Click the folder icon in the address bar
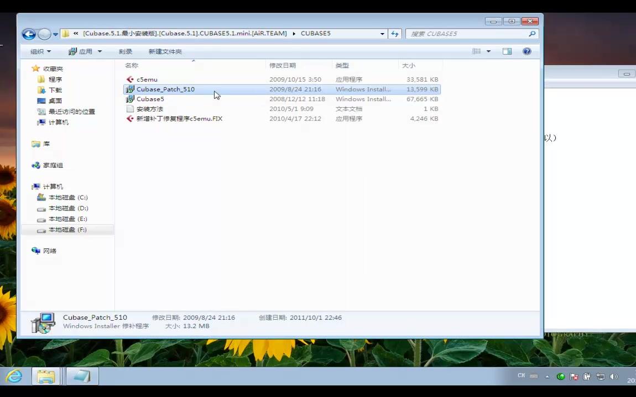 66,34
